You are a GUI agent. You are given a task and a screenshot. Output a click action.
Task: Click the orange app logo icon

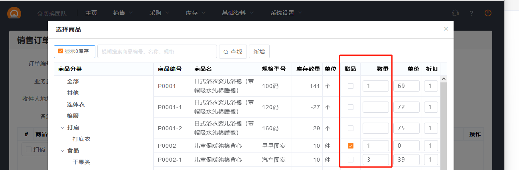(x=14, y=13)
